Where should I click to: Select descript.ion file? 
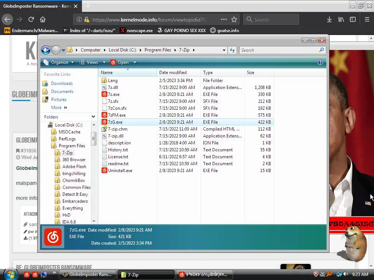coord(119,143)
